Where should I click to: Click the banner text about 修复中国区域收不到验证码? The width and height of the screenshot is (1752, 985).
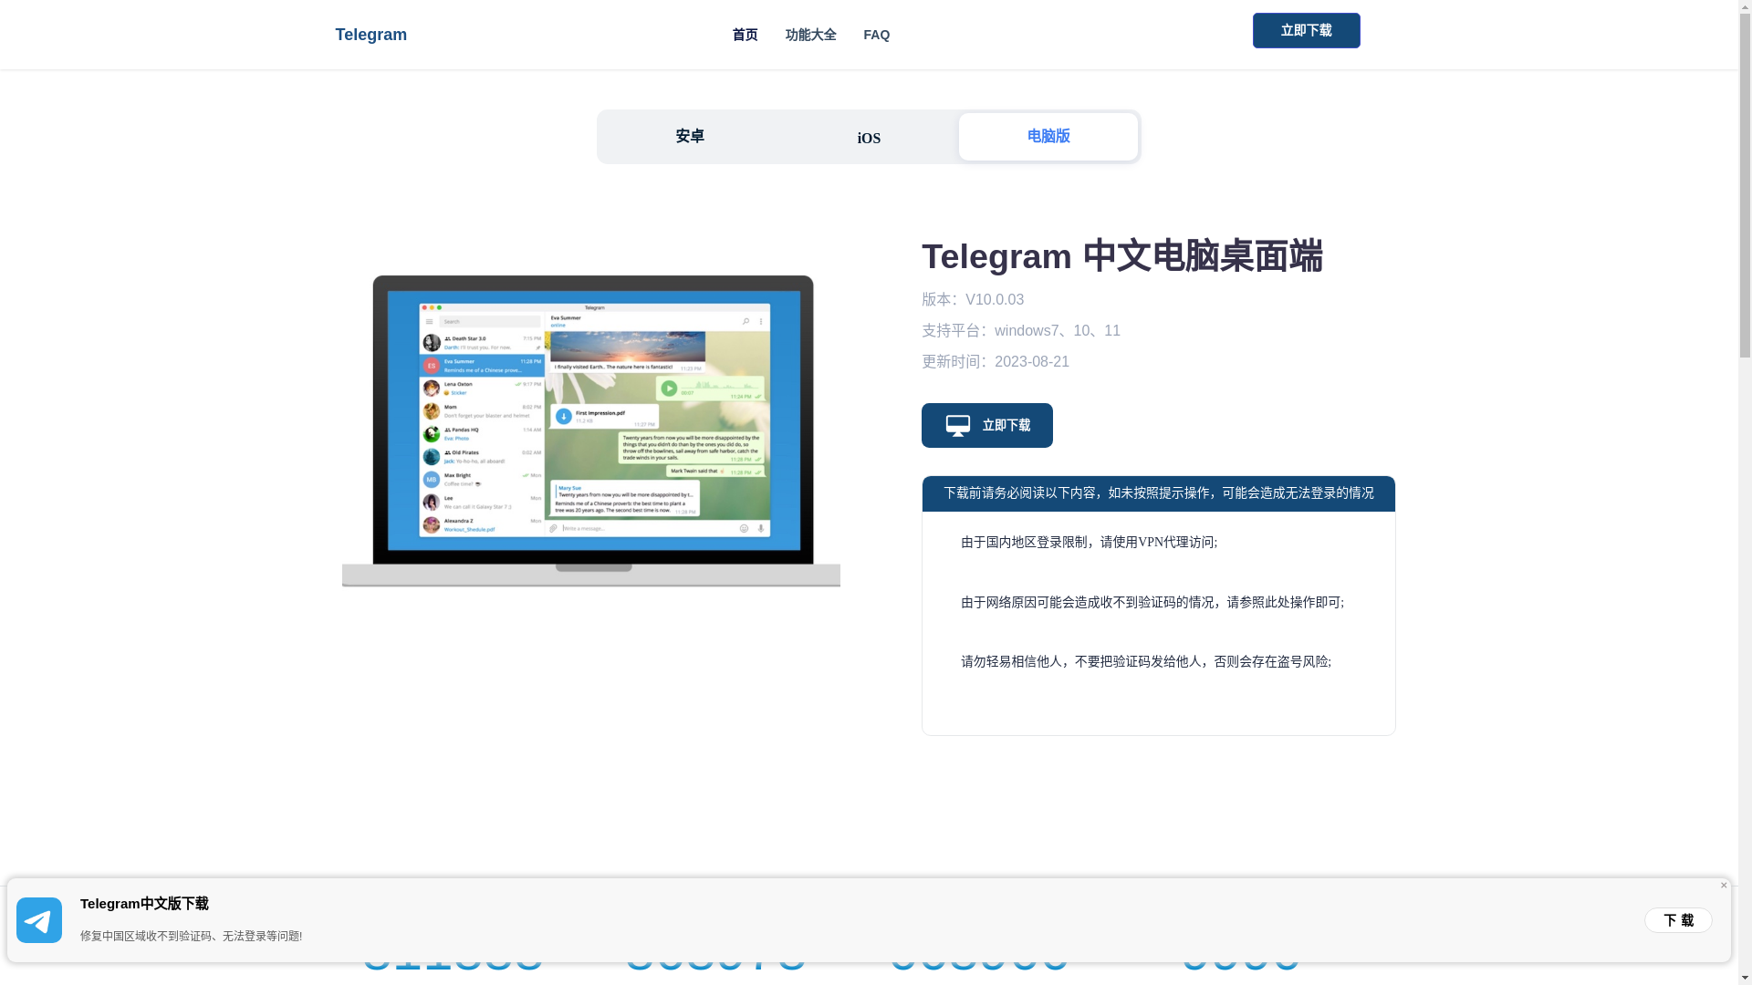point(191,937)
